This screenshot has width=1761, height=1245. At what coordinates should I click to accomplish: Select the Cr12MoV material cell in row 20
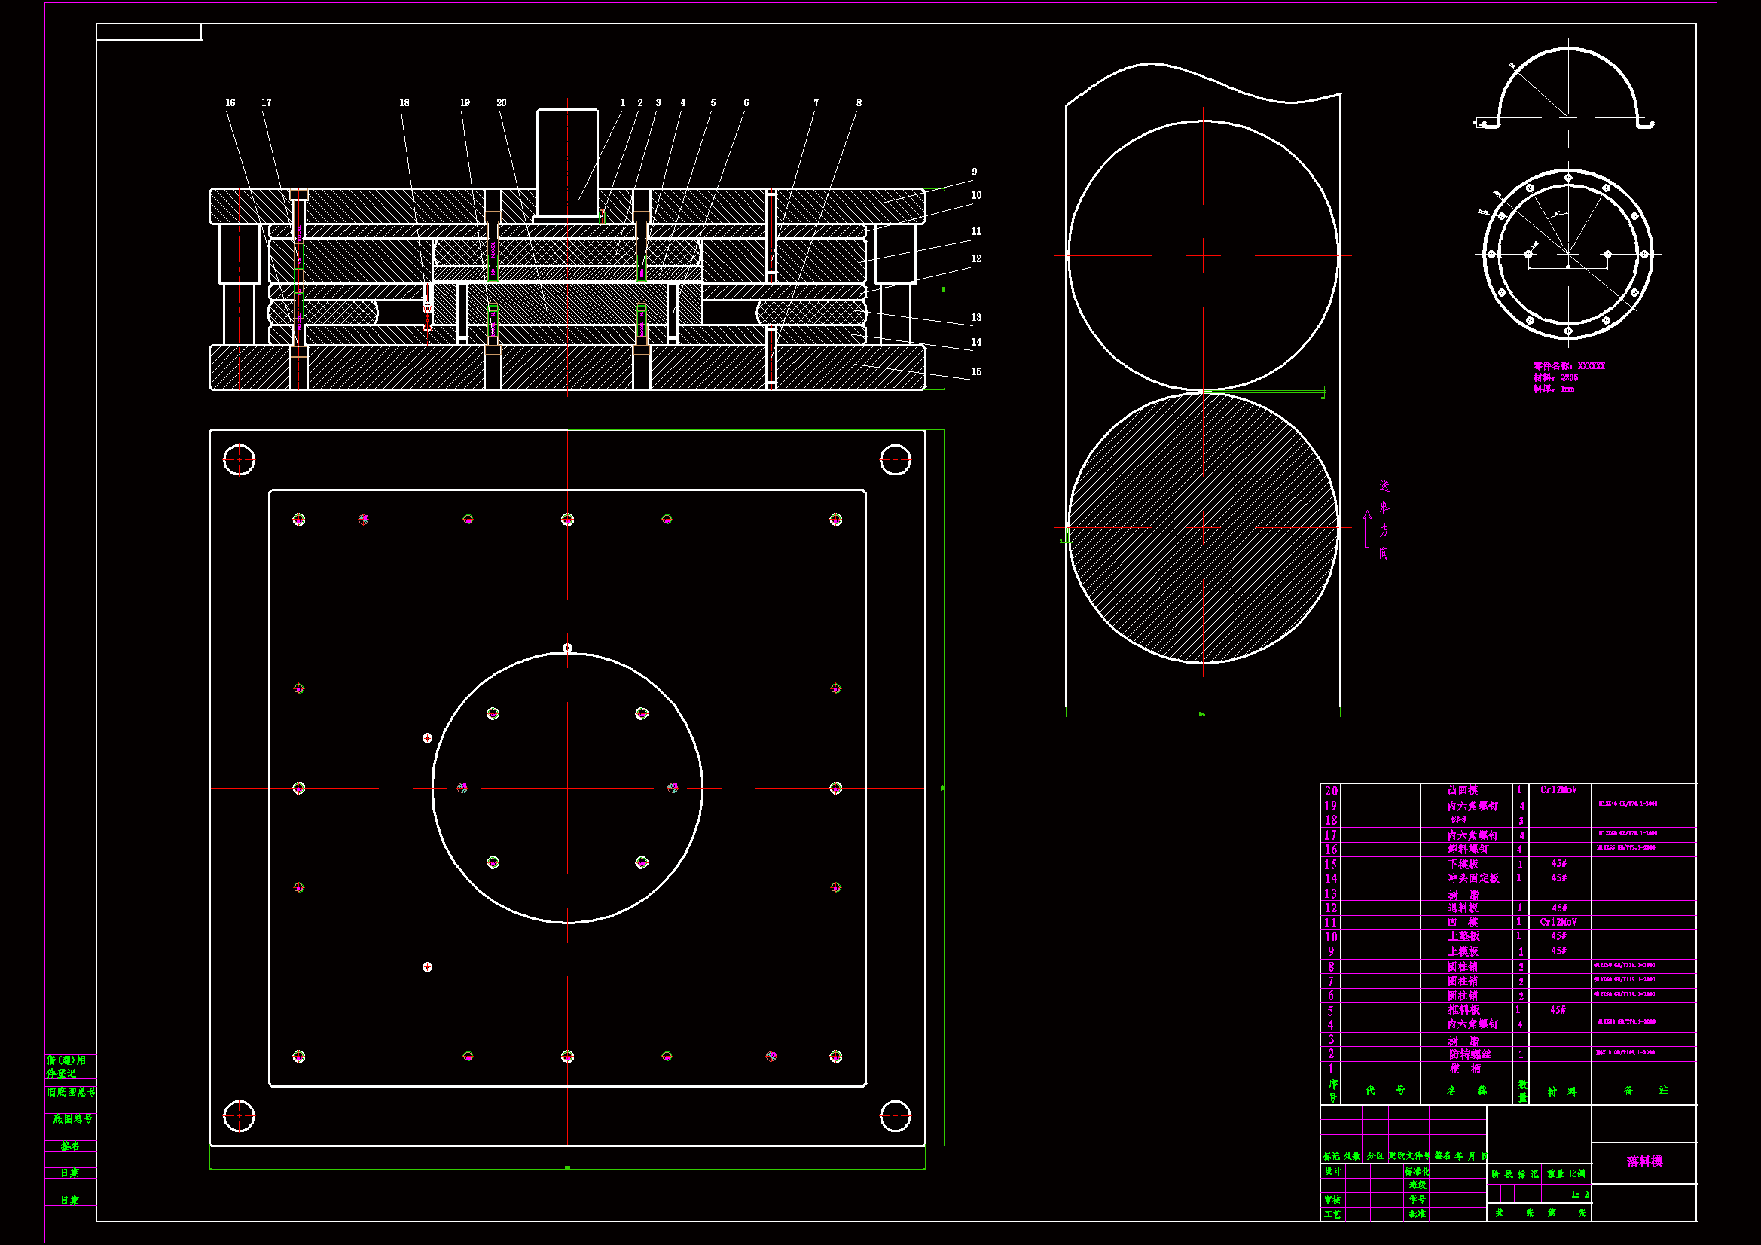pyautogui.click(x=1558, y=790)
